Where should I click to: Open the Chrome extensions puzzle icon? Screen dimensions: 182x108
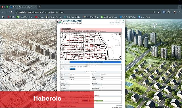click(x=169, y=12)
